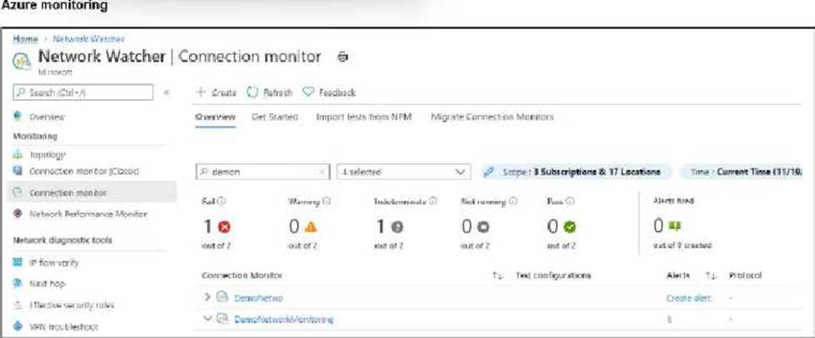Click the Indeterminate info circle icon

(434, 201)
